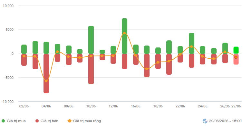The height and width of the screenshot is (126, 243).
Task: Select the lowest net value point on 04/06
Action: pos(46,81)
